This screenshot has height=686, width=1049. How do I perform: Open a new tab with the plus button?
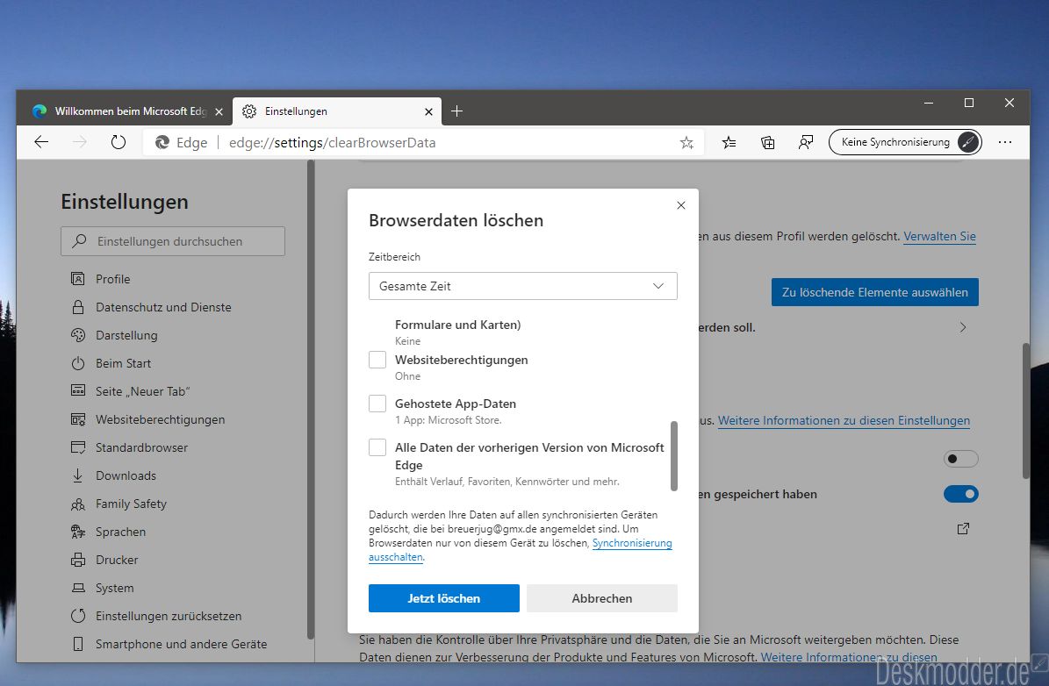pos(457,111)
